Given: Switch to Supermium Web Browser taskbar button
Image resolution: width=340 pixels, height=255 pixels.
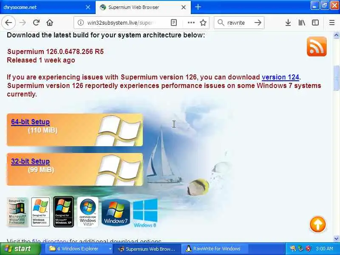Looking at the screenshot, I should 147,249.
